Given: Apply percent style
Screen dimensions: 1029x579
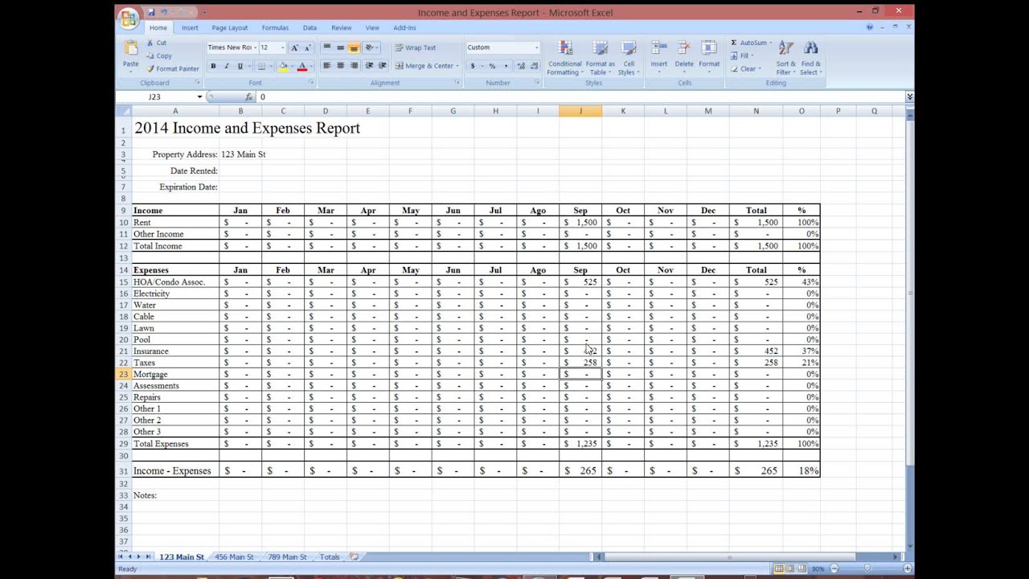Looking at the screenshot, I should click(x=492, y=66).
